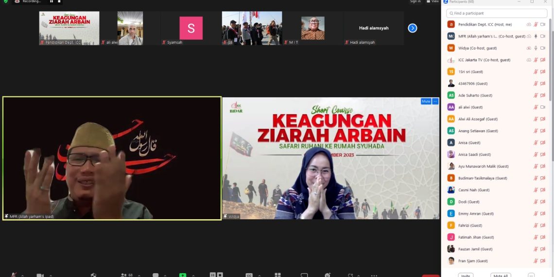554x277 pixels.
Task: Ask ICC Jakarta TV to unmute
Action: [x=536, y=60]
